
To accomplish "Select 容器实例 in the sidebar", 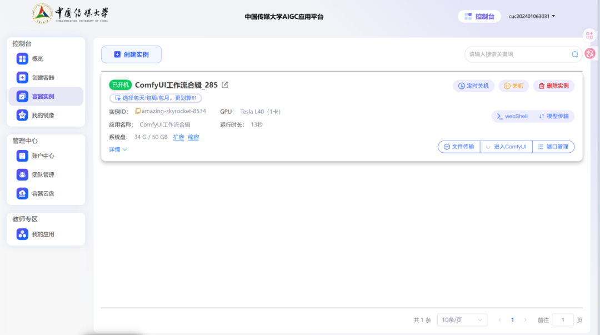I will pyautogui.click(x=46, y=96).
